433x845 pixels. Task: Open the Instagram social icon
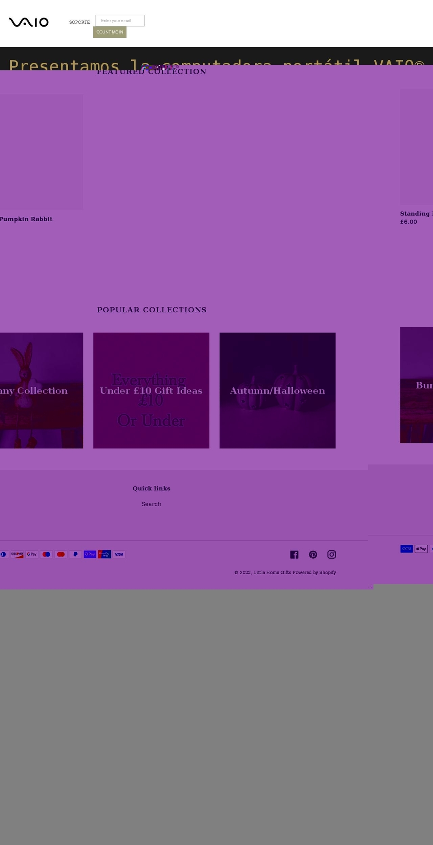[332, 554]
